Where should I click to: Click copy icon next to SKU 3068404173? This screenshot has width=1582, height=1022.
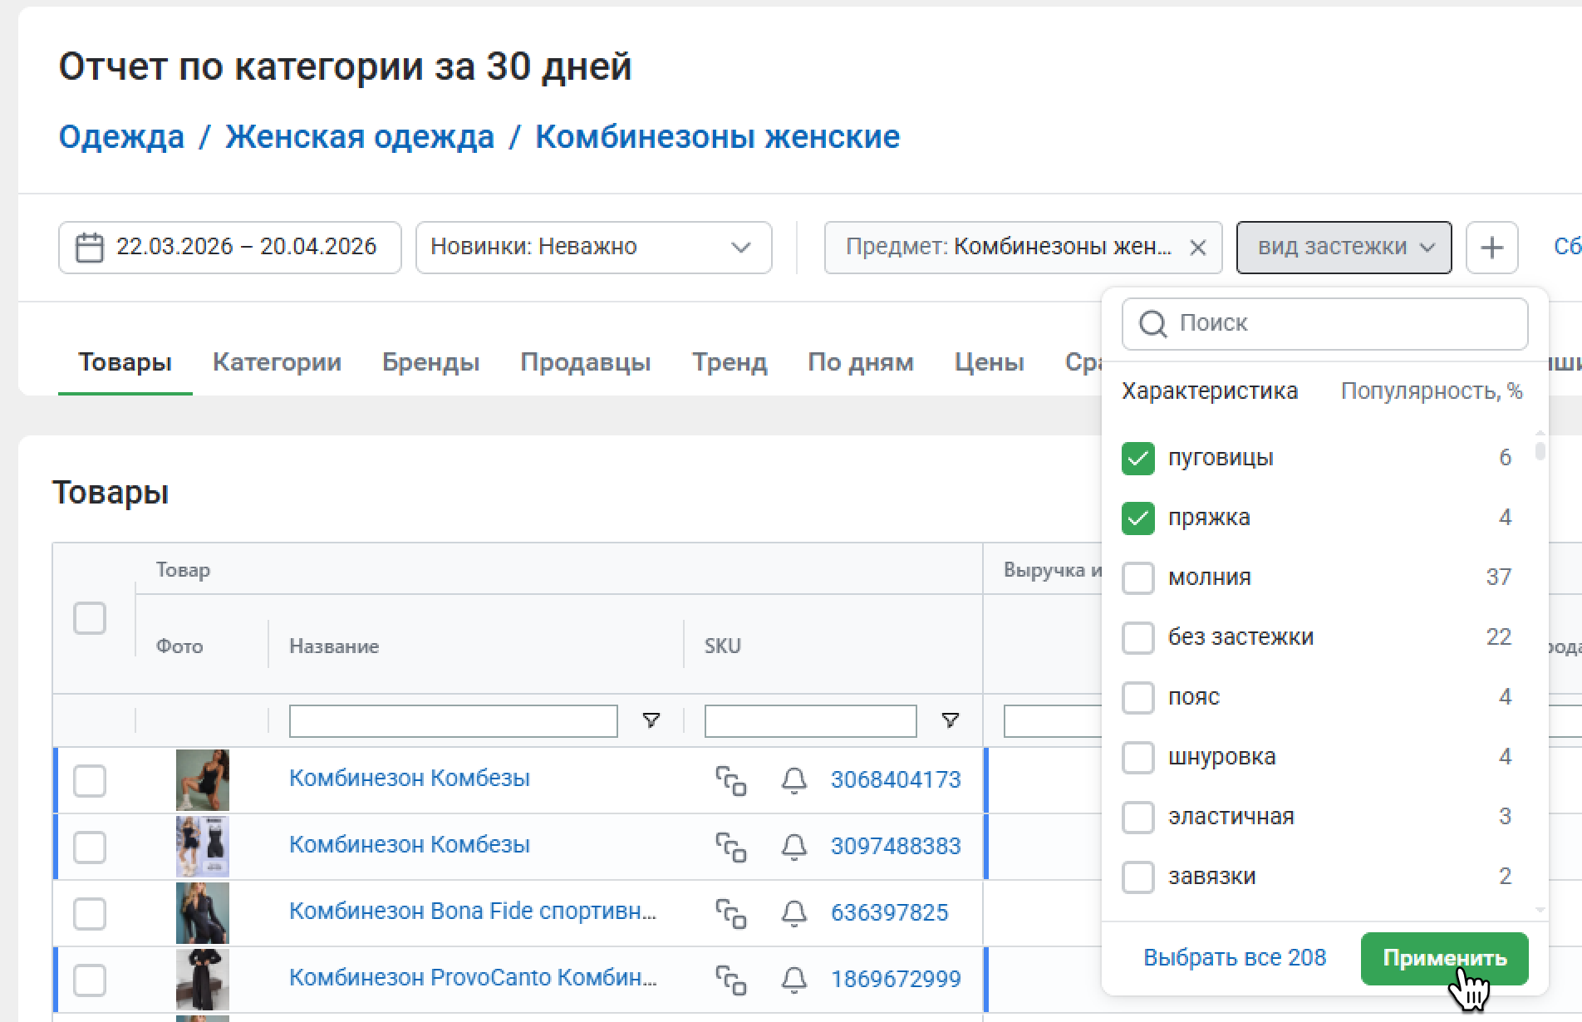tap(731, 780)
